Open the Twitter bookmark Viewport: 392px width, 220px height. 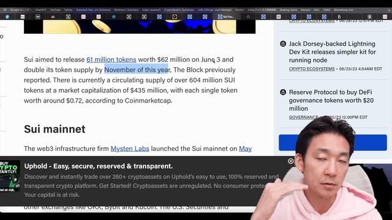(x=68, y=10)
